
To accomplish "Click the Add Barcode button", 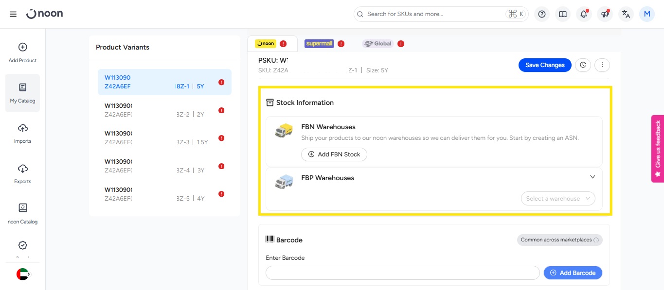I will tap(573, 273).
